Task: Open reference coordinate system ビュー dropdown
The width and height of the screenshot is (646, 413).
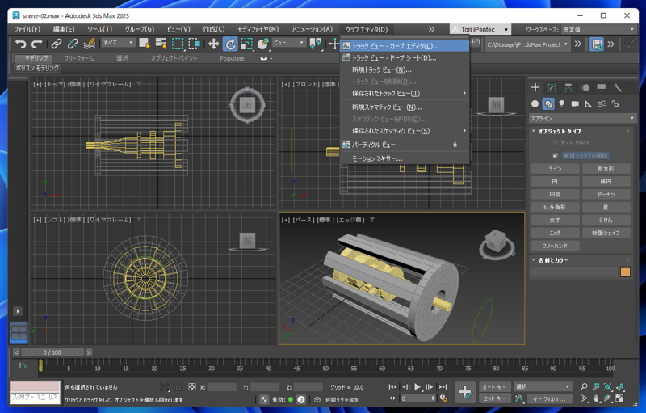Action: pos(288,43)
